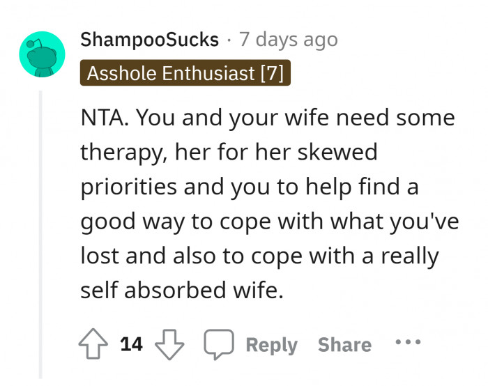Click the 'Asshole Enthusiast [7]' flair badge
Screen dimensions: 488x386
pos(185,74)
